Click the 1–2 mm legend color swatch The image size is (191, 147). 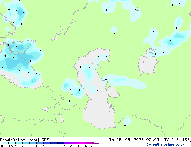click(x=19, y=143)
